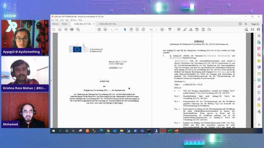Open Find text with the magnifier icon
This screenshot has height=148, width=264.
(x=78, y=30)
